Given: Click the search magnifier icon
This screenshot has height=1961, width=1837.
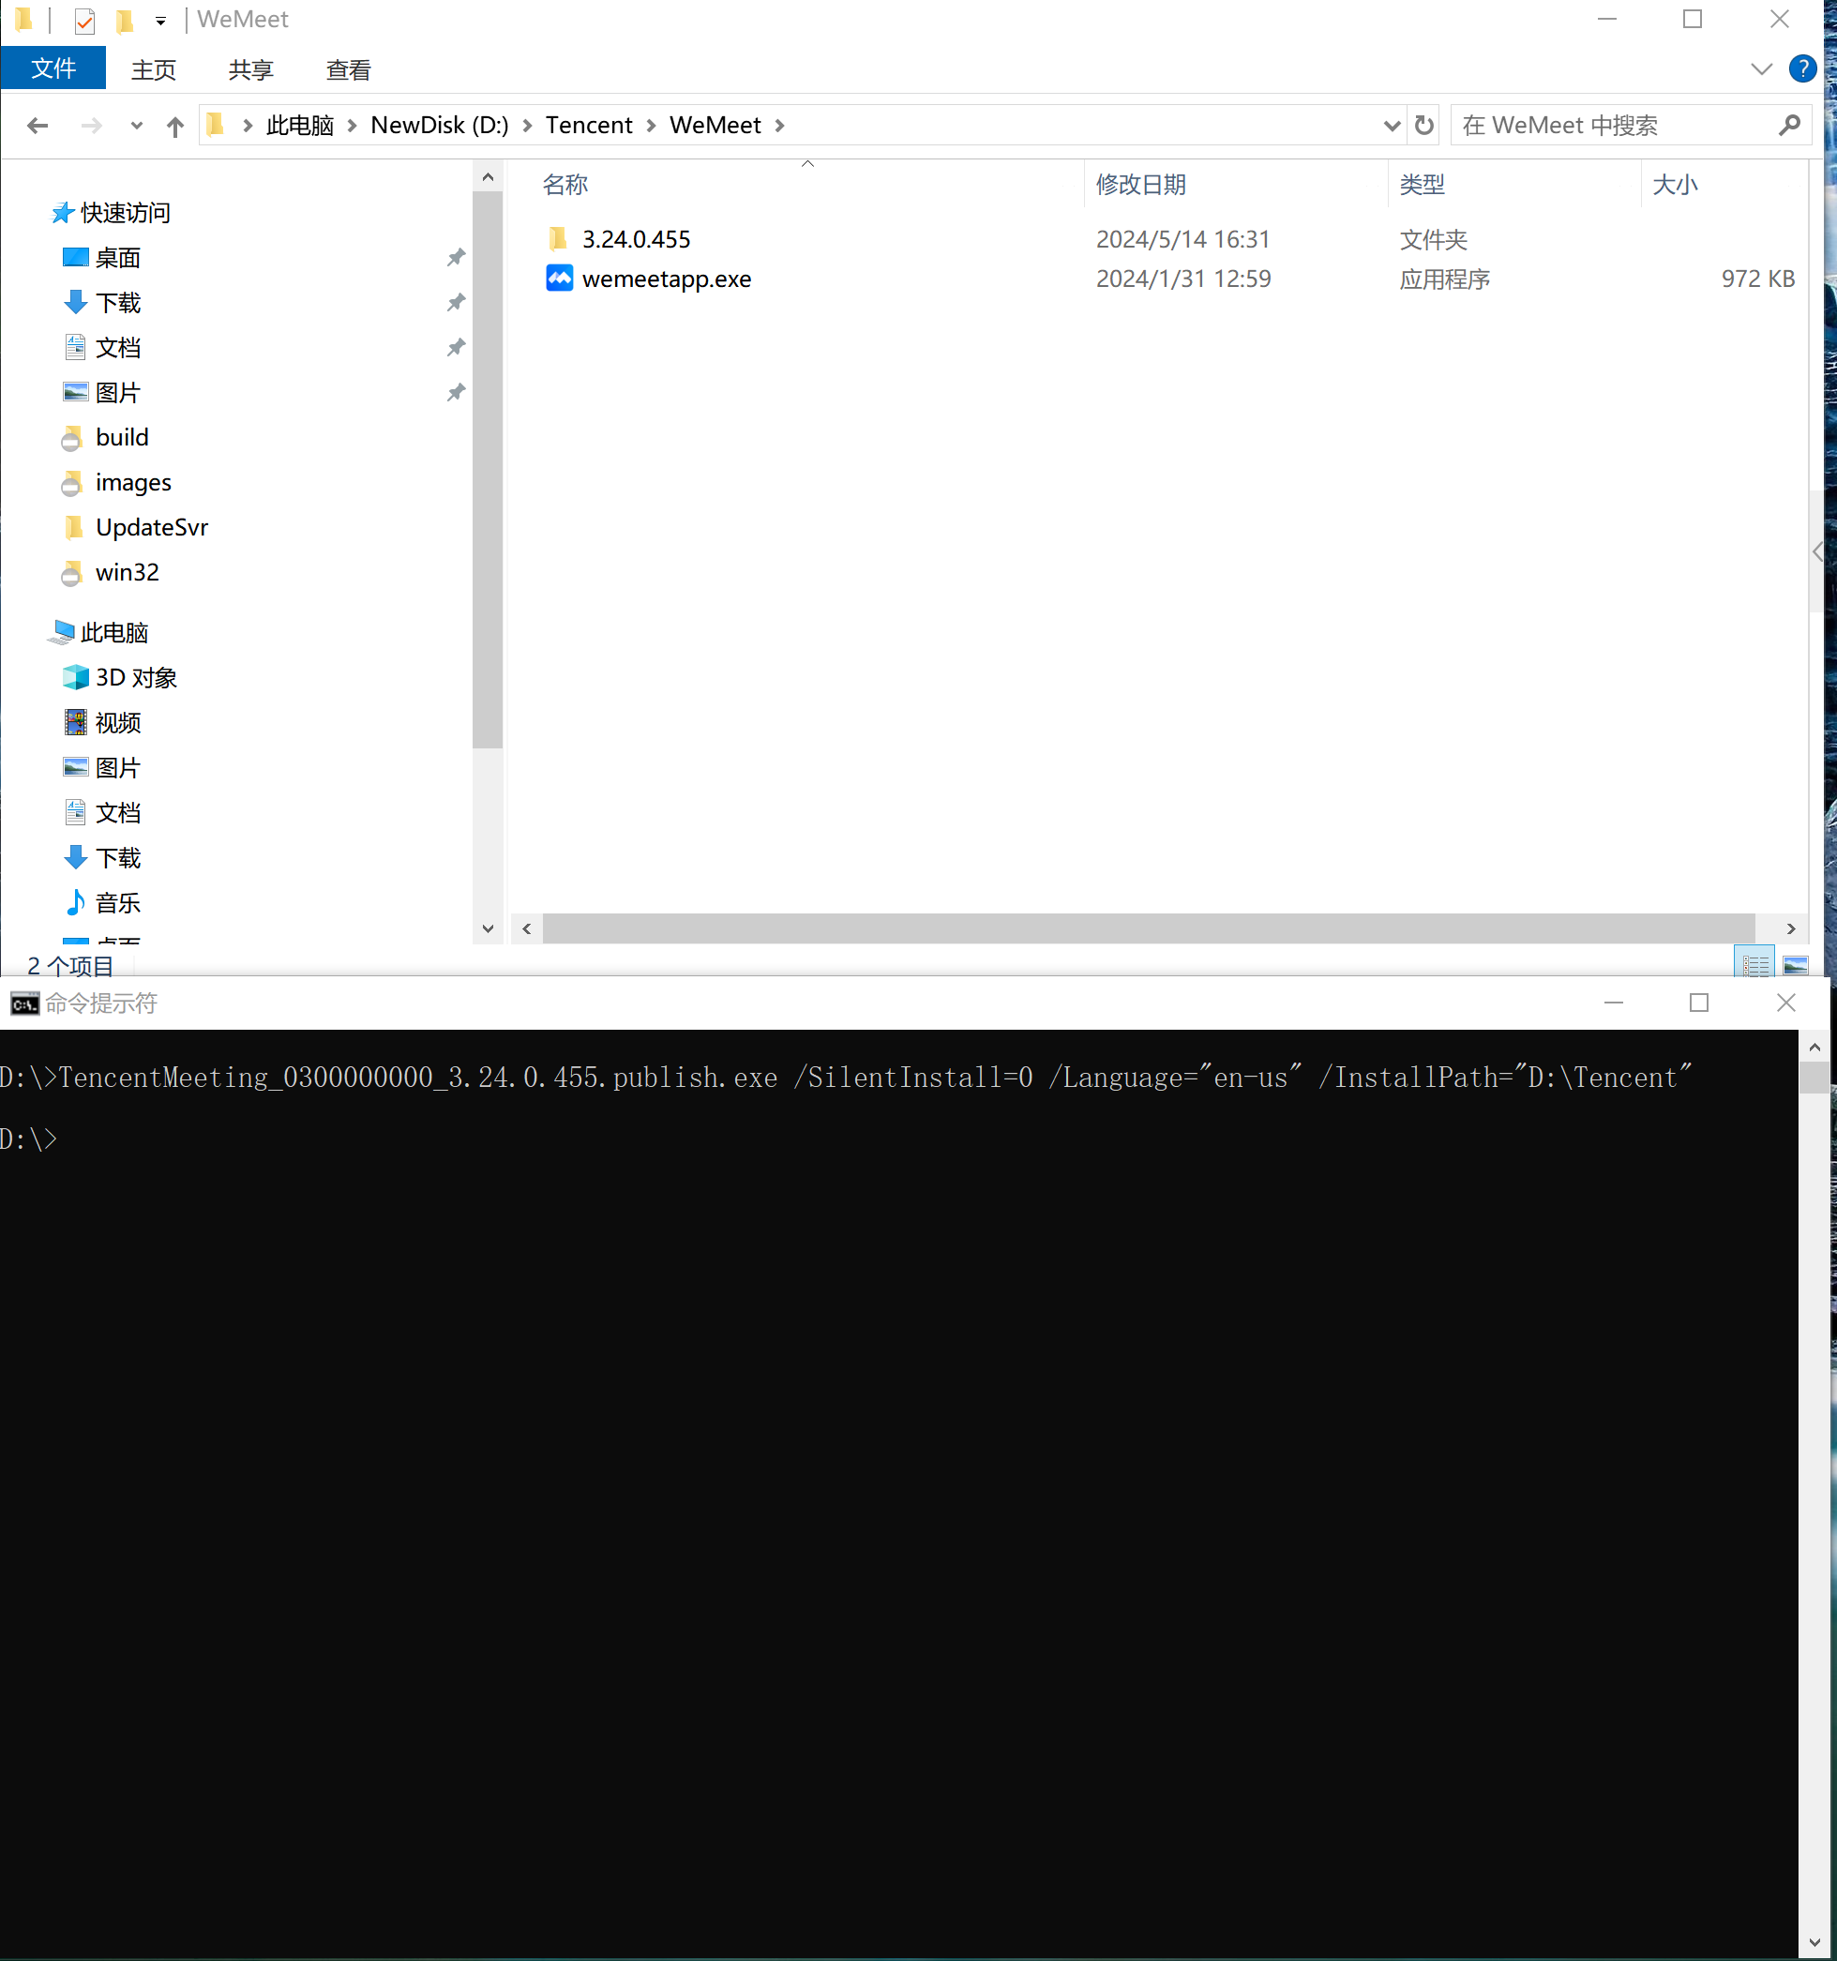Looking at the screenshot, I should click(1790, 126).
